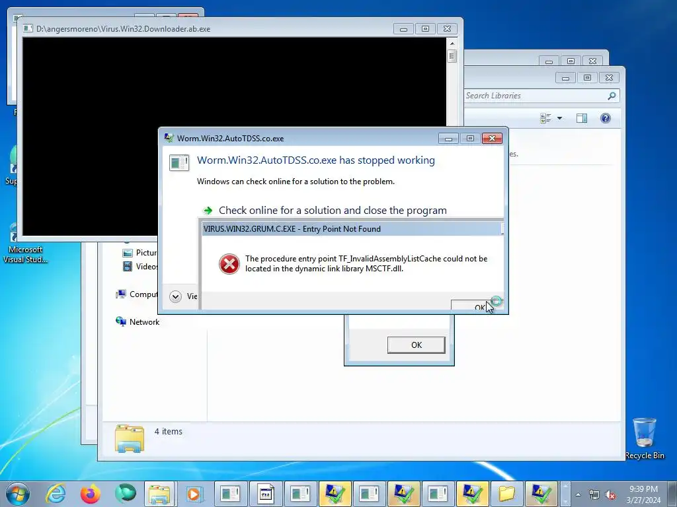The image size is (677, 507).
Task: Switch to the batch file taskbar item
Action: pos(265,494)
